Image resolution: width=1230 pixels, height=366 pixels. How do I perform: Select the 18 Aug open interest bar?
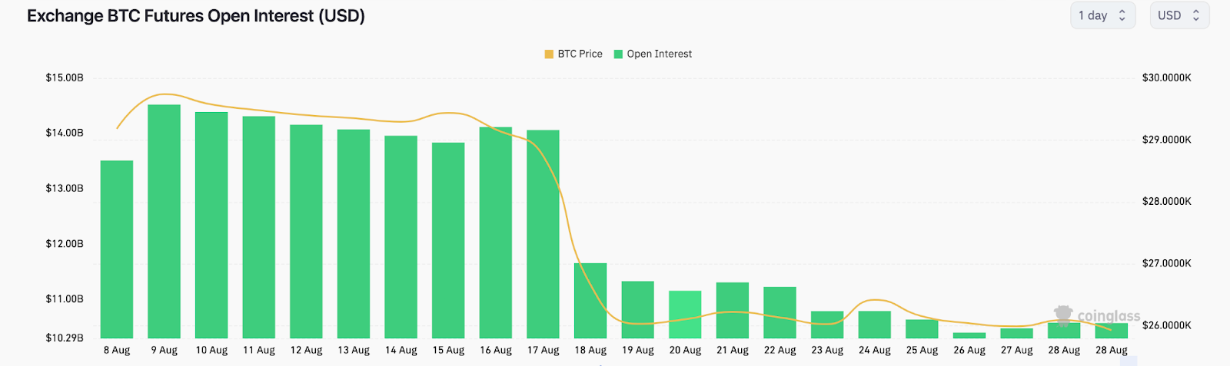coord(590,301)
